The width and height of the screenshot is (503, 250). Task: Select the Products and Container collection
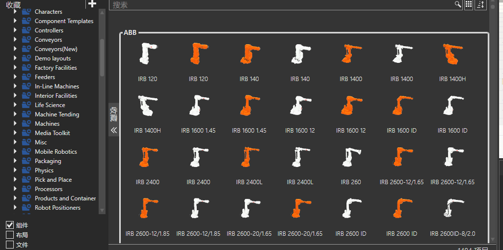pyautogui.click(x=65, y=198)
